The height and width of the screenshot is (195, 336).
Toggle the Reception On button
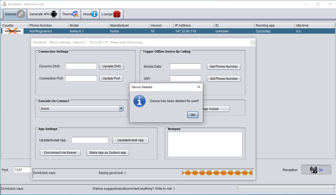click(316, 170)
